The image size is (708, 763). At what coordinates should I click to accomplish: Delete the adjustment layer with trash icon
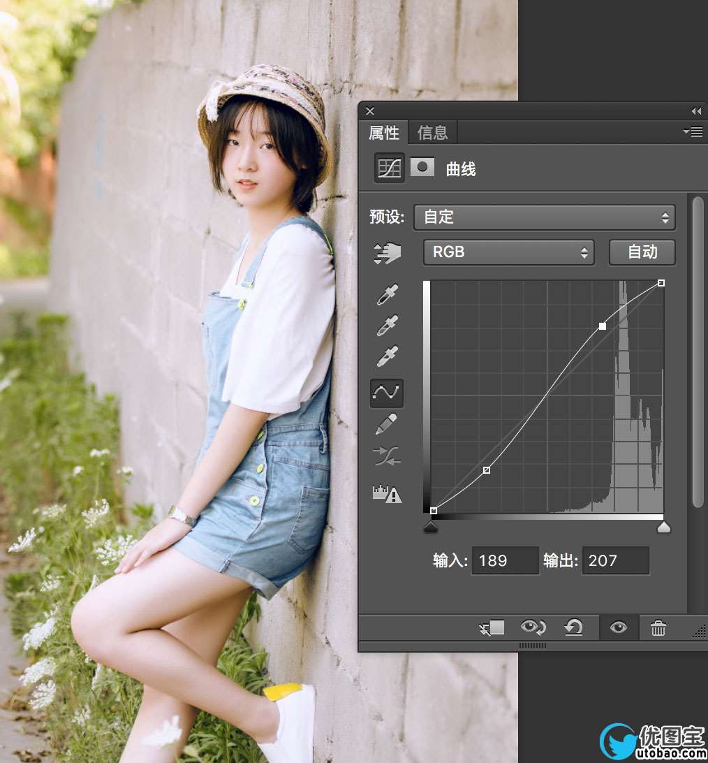point(658,627)
